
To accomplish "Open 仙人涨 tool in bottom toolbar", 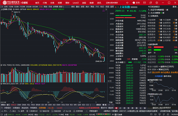I will [67, 111].
